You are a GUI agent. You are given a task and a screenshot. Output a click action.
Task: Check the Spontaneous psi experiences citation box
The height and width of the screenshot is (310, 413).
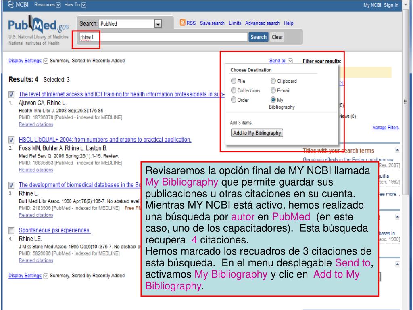(x=11, y=230)
